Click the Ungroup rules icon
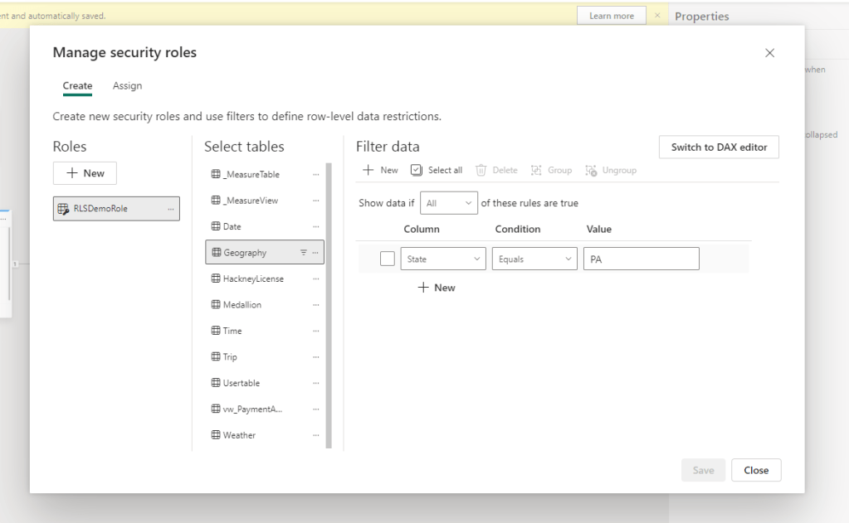Screen dimensions: 849x523 point(592,170)
